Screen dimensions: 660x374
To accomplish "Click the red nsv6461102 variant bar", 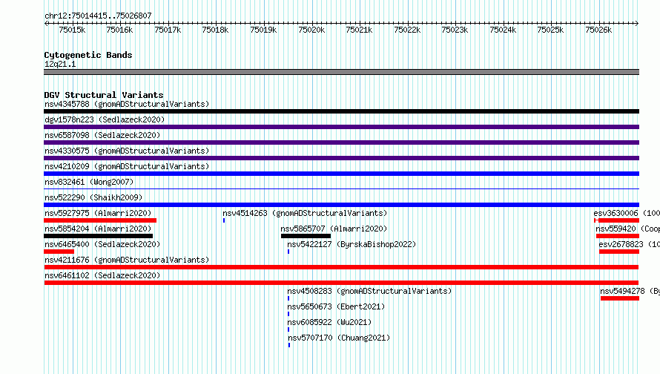I will pos(341,283).
